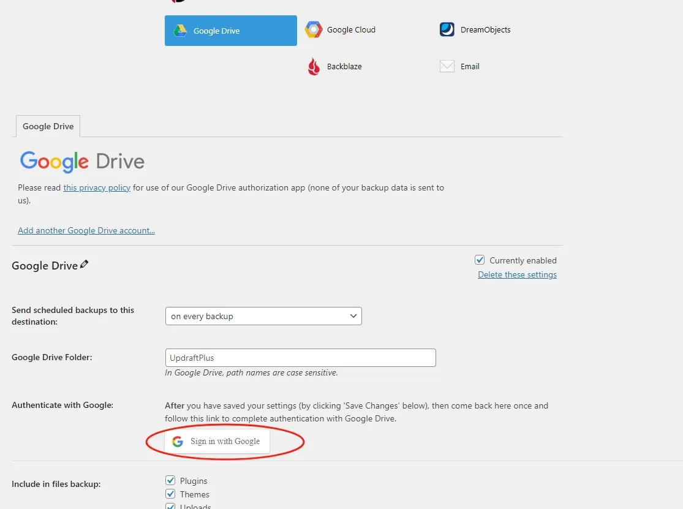Screen dimensions: 683x509
Task: Choose the Google Cloud storage icon
Action: [314, 30]
